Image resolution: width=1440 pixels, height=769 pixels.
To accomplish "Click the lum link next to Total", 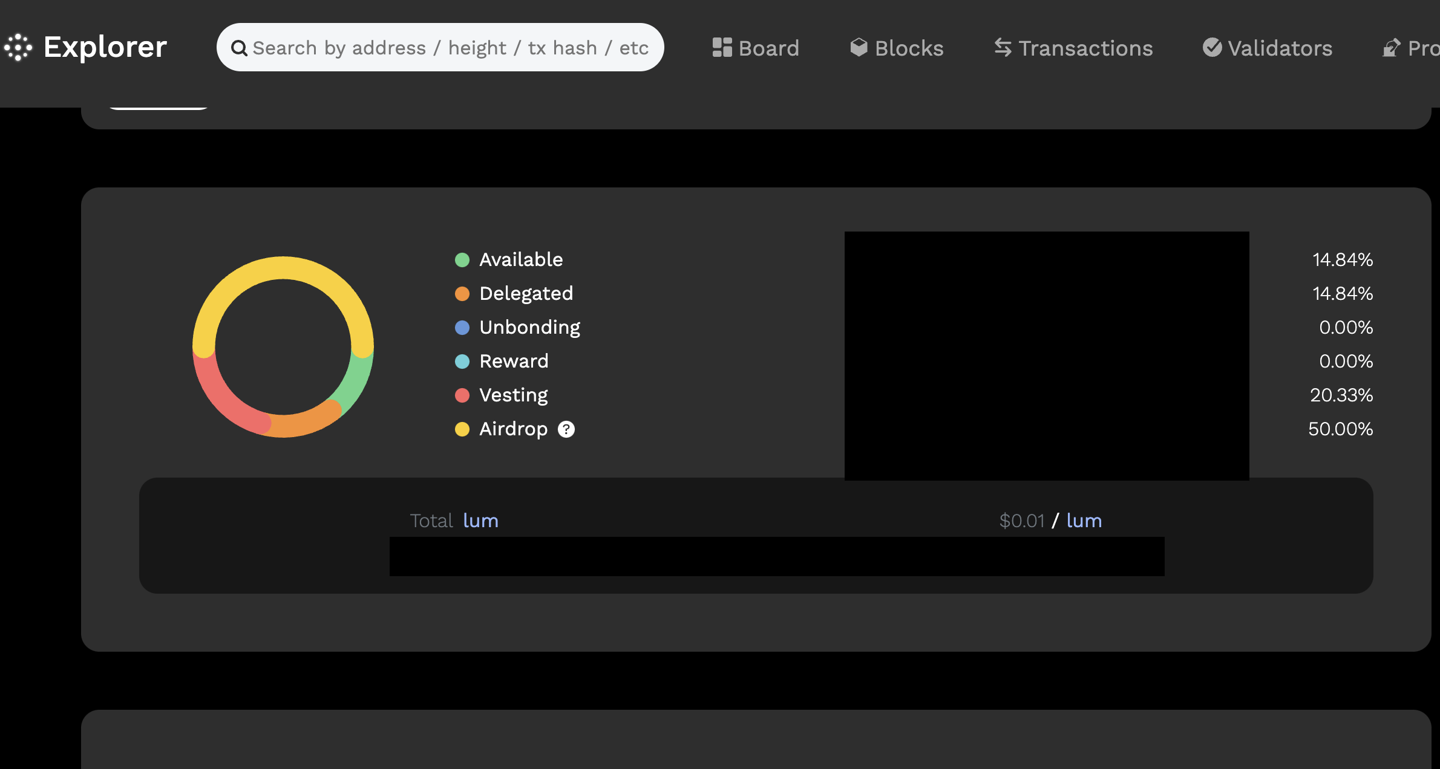I will (x=480, y=521).
